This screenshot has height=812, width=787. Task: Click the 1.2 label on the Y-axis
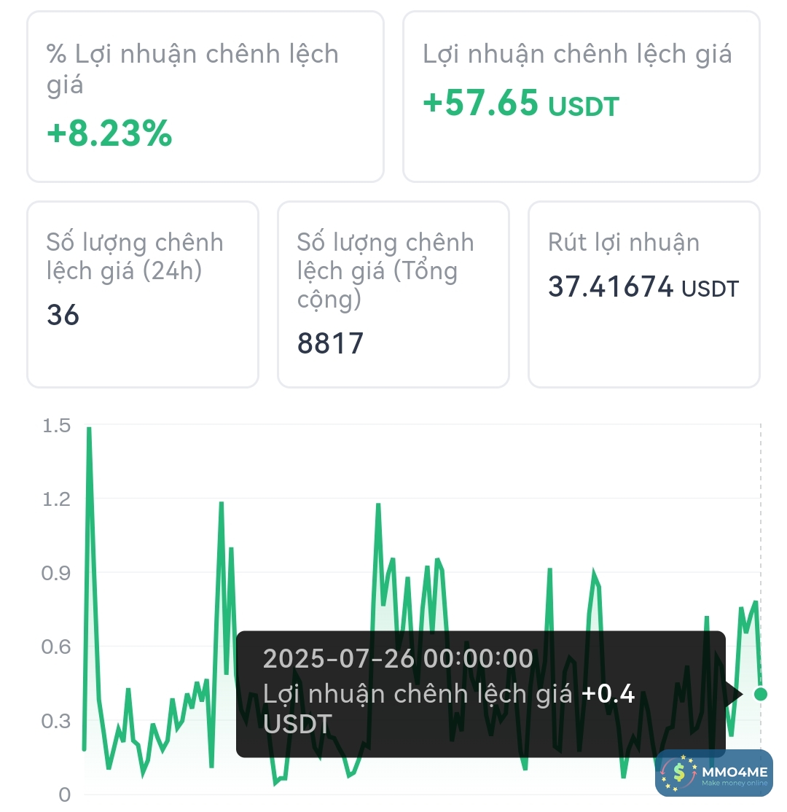[57, 499]
